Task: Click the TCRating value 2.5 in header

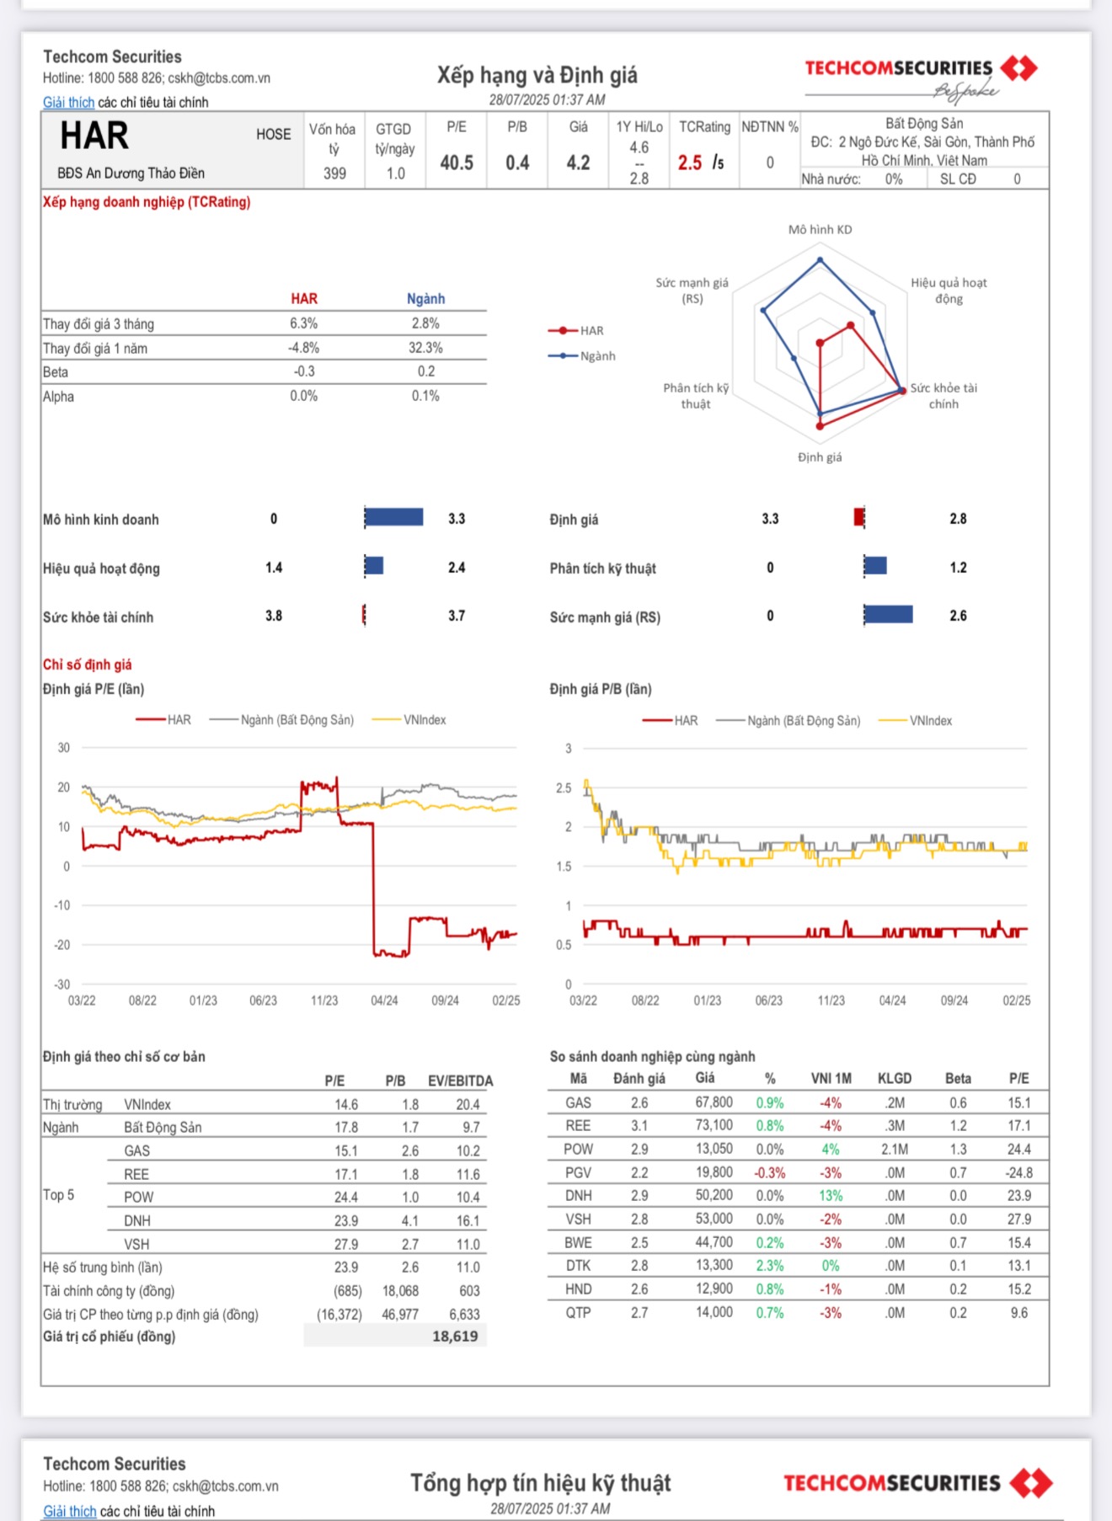Action: pyautogui.click(x=690, y=163)
